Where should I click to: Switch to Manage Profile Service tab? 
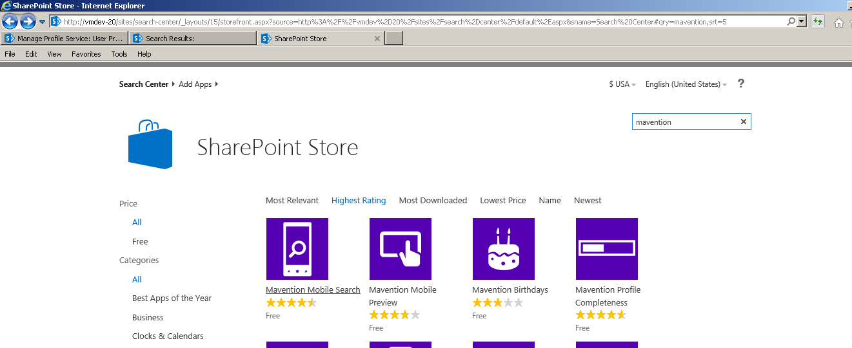coord(64,39)
